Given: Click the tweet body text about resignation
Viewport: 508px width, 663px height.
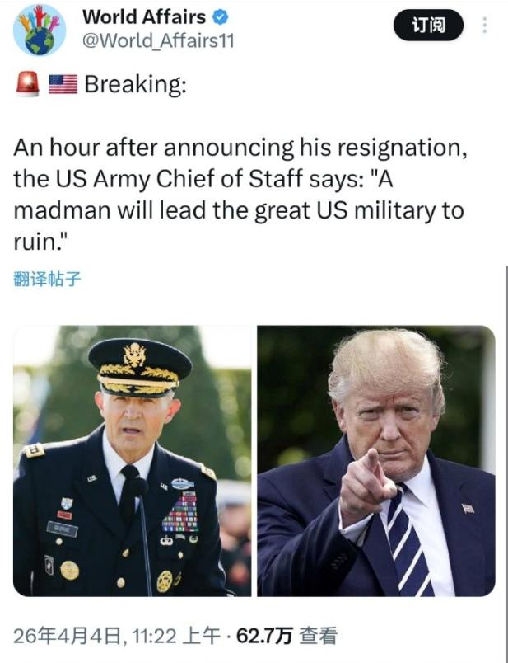Looking at the screenshot, I should 240,195.
